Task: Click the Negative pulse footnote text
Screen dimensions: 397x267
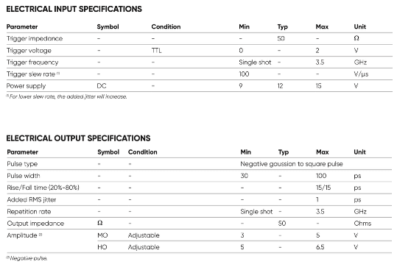Action: point(27,258)
